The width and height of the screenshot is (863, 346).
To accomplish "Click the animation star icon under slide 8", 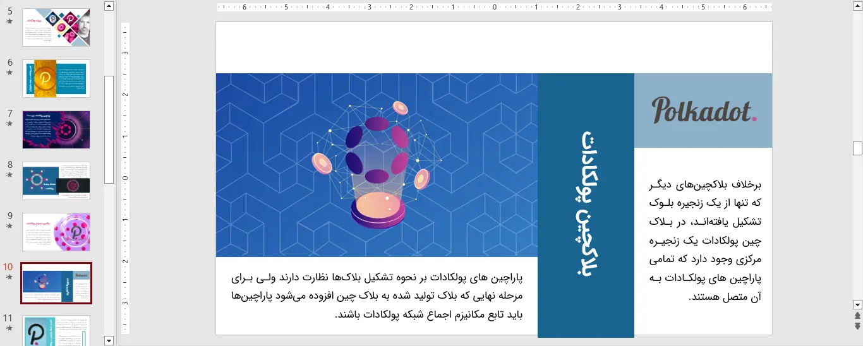I will point(9,174).
